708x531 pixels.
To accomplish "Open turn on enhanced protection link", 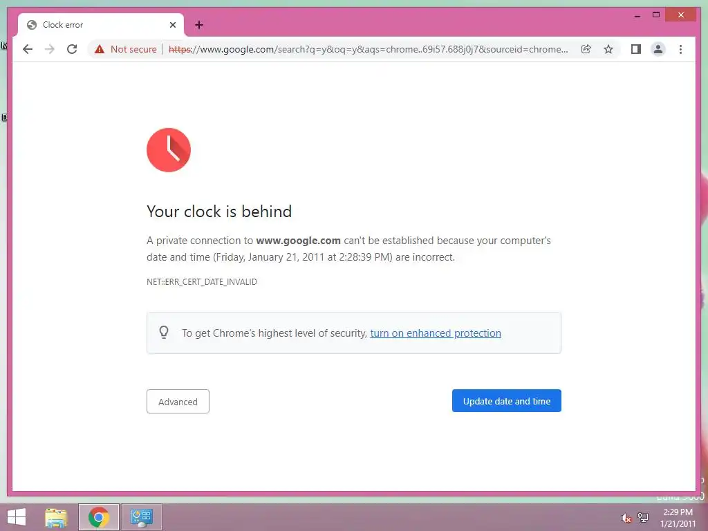I will click(x=436, y=333).
